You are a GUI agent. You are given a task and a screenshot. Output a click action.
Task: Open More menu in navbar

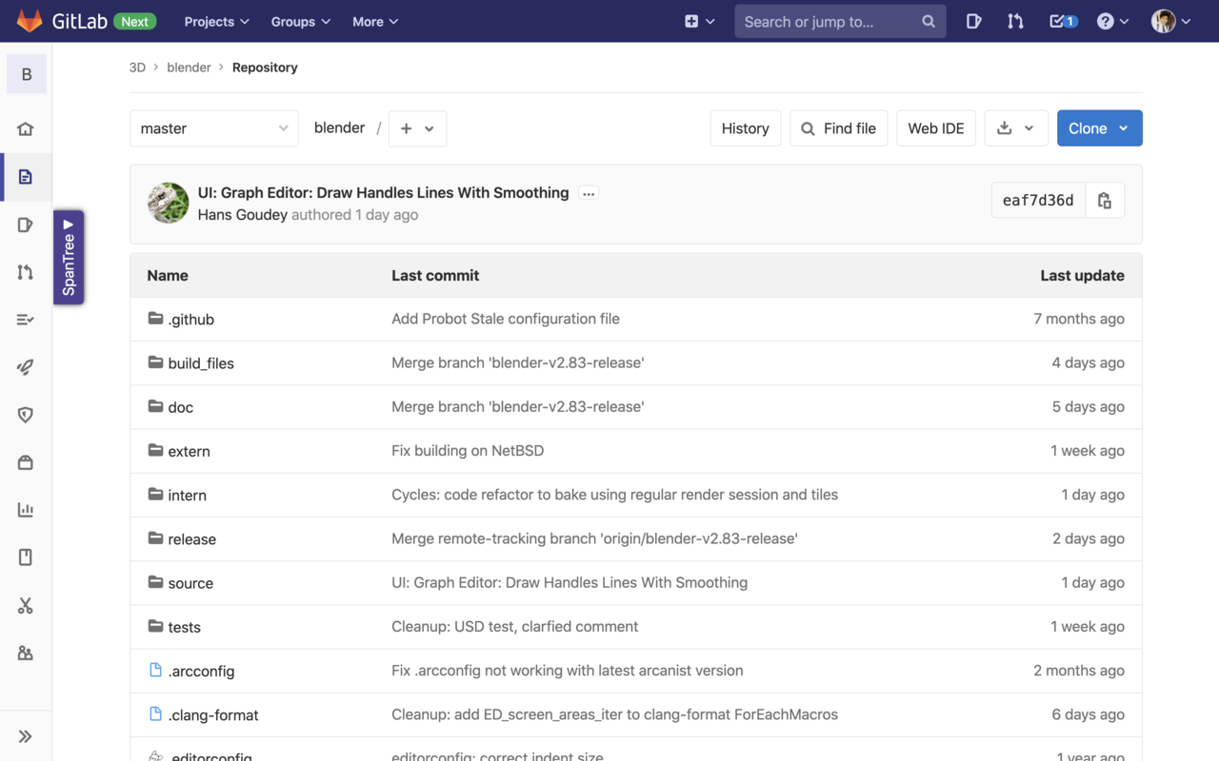(375, 21)
